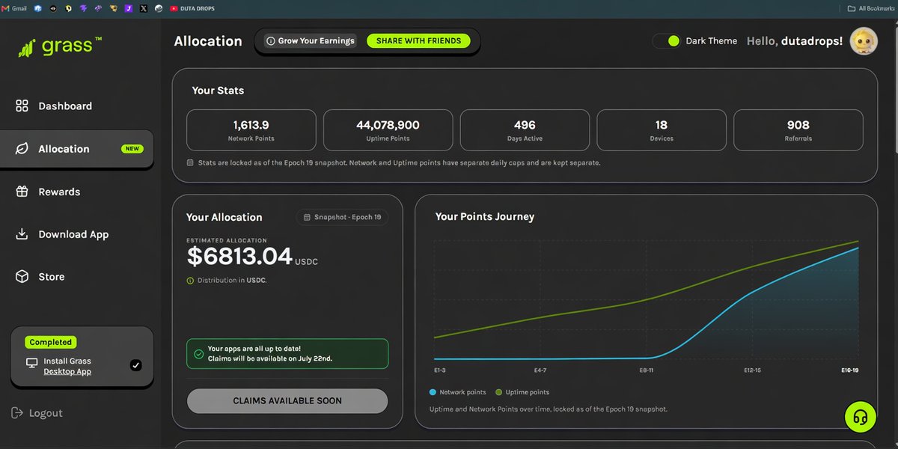Click the Network points legend entry

point(457,392)
